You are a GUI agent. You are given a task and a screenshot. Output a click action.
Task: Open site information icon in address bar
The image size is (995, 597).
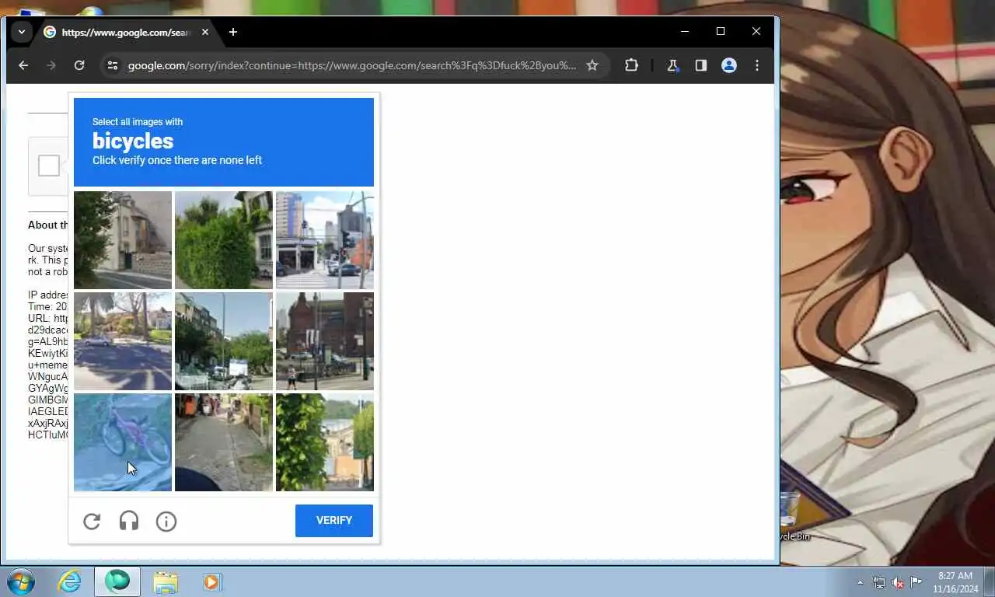113,65
